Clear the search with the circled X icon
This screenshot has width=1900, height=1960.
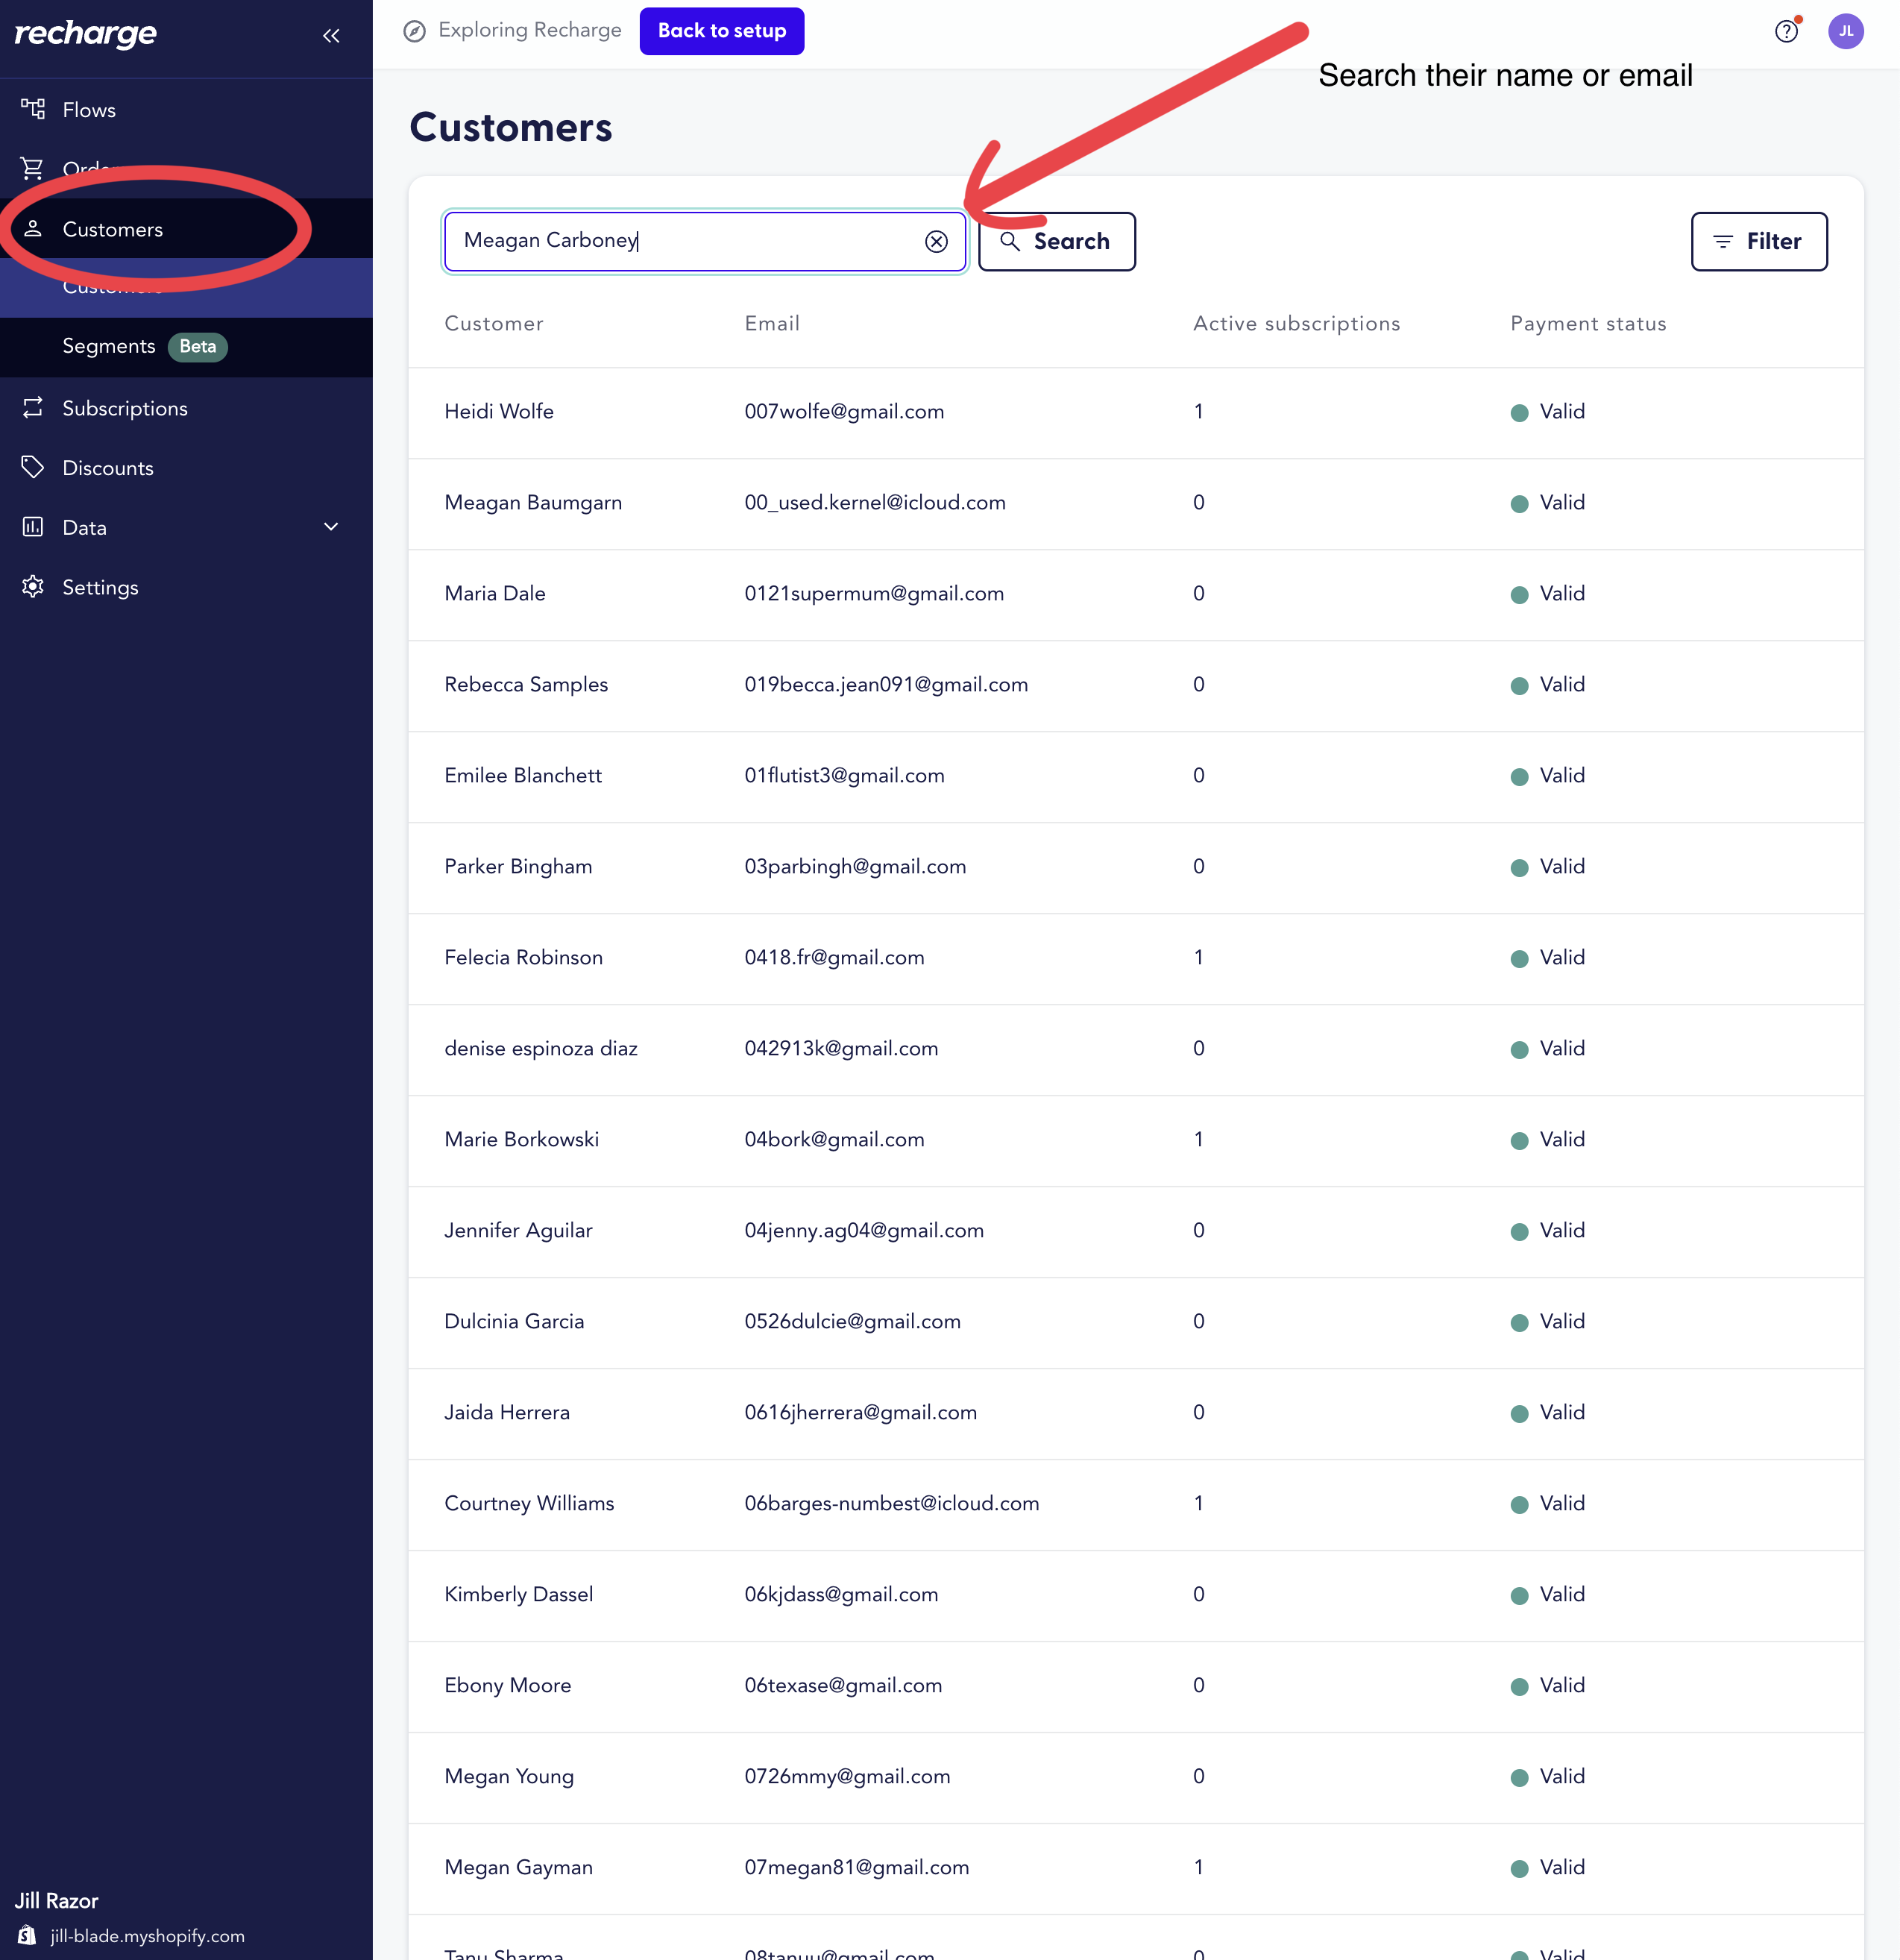tap(936, 241)
